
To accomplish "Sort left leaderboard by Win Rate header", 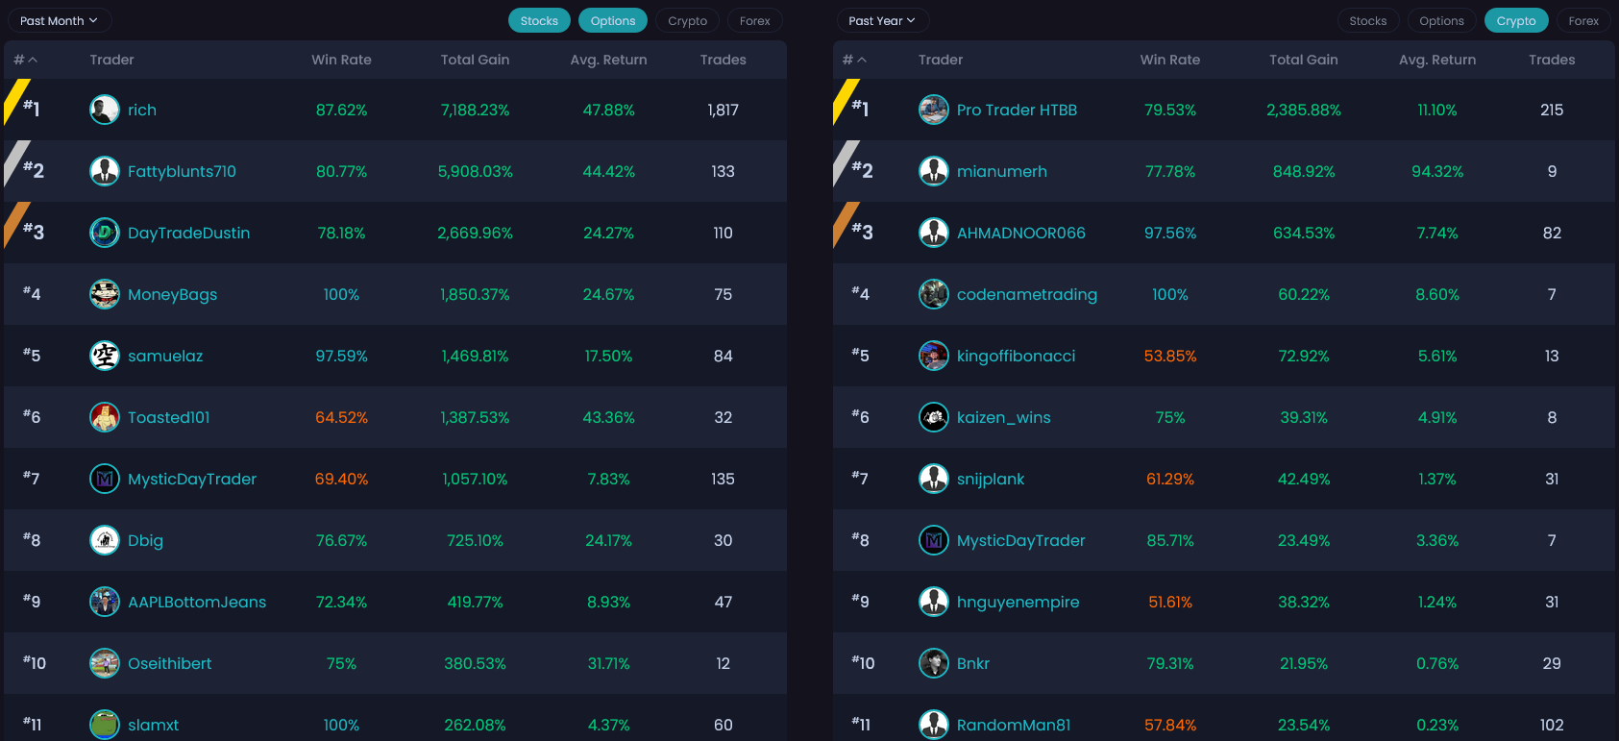I will coord(341,60).
